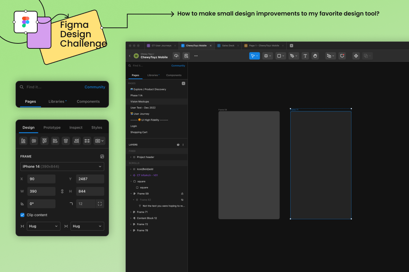The image size is (409, 272).
Task: Click the cloud upload icon beside file name
Action: (x=176, y=56)
